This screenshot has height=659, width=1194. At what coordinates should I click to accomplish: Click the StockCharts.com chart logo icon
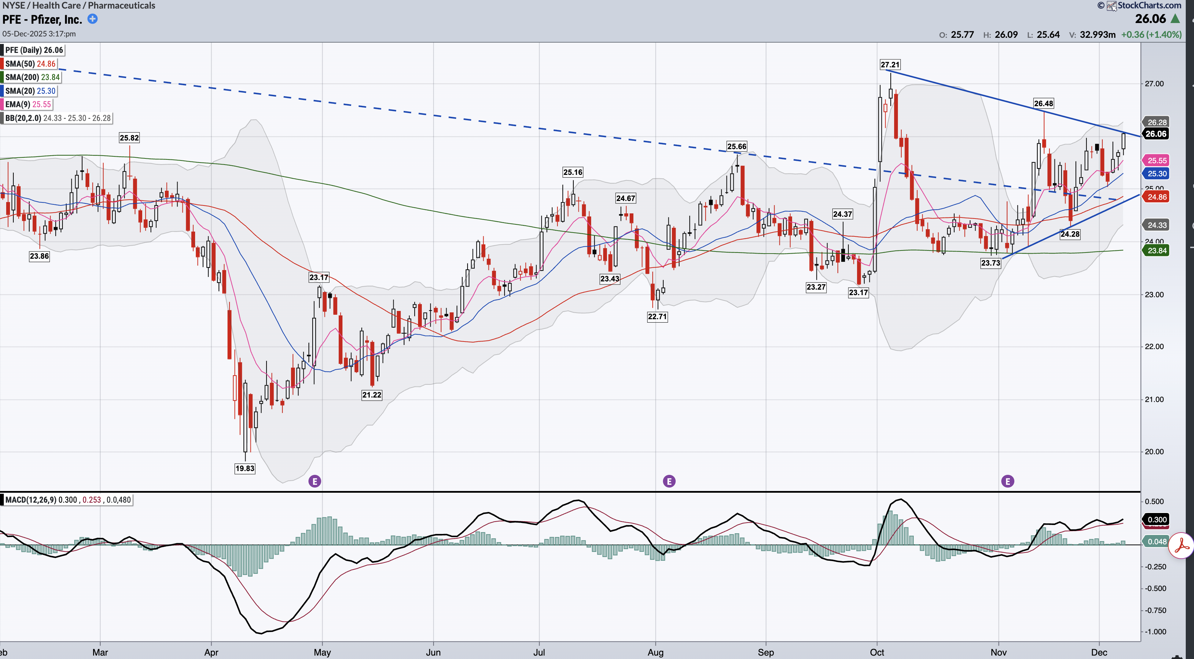tap(1112, 6)
